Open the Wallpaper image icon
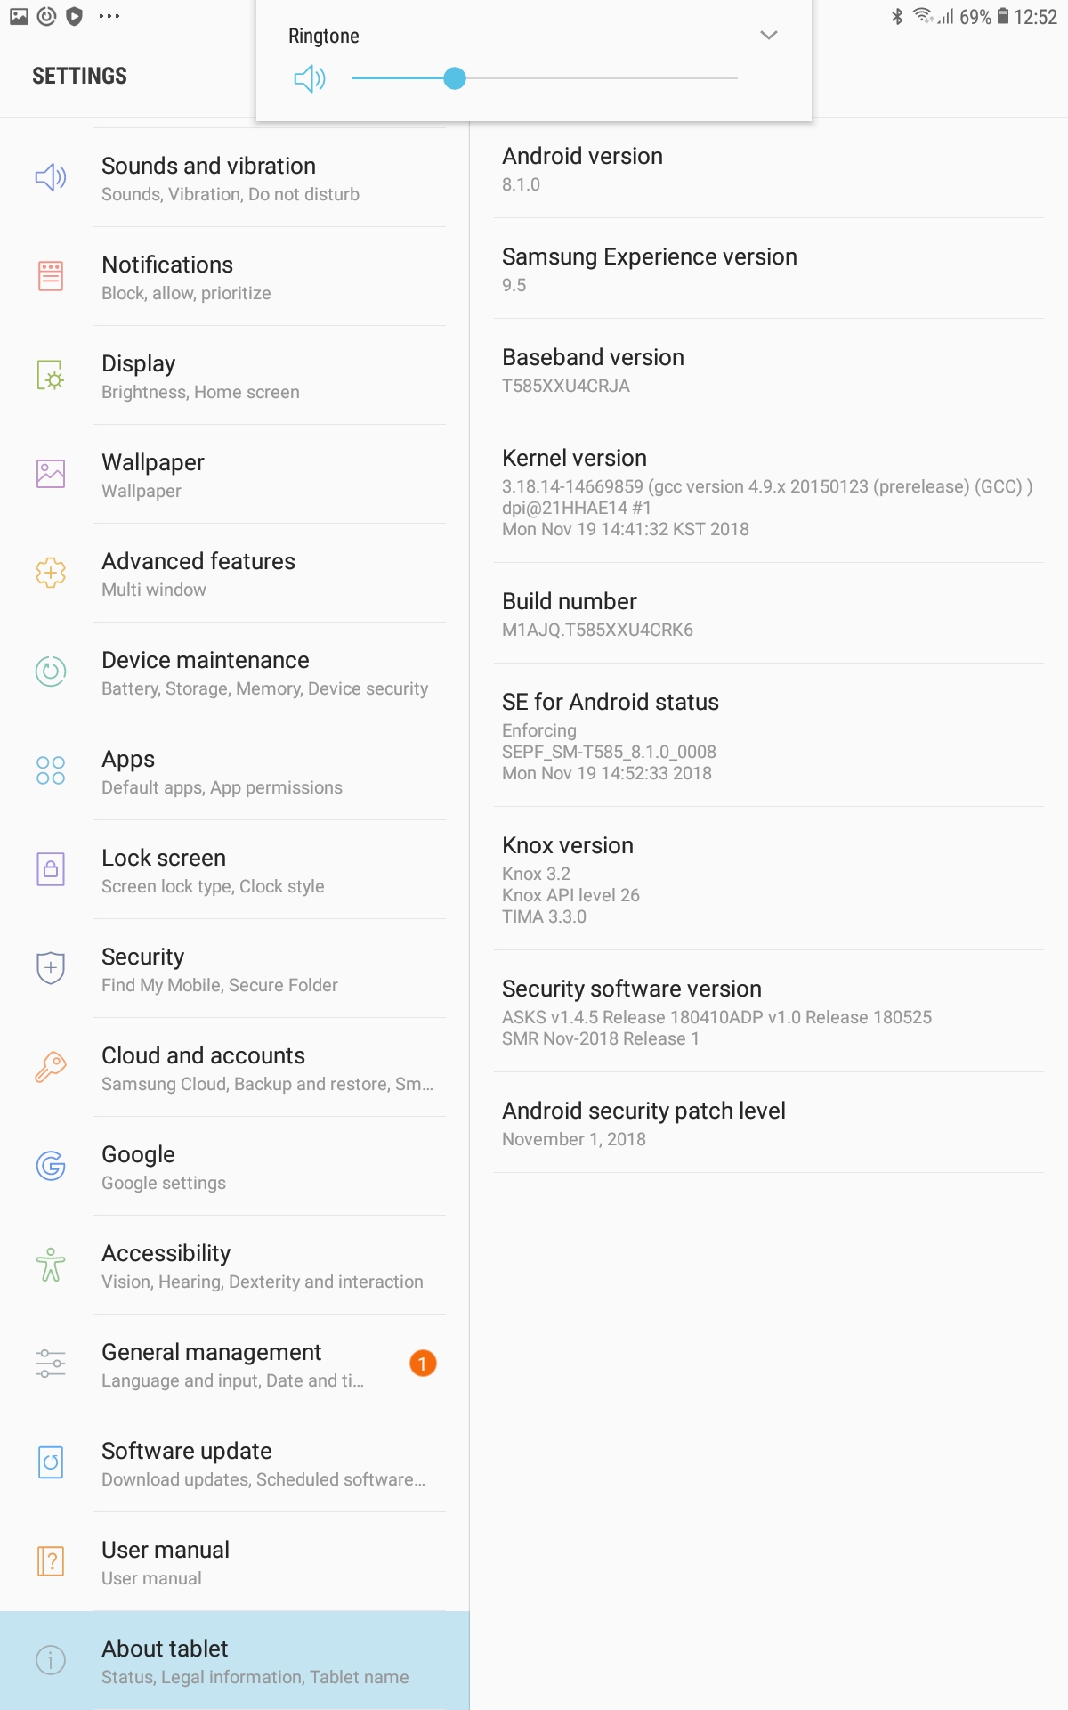This screenshot has width=1068, height=1710. coord(51,474)
